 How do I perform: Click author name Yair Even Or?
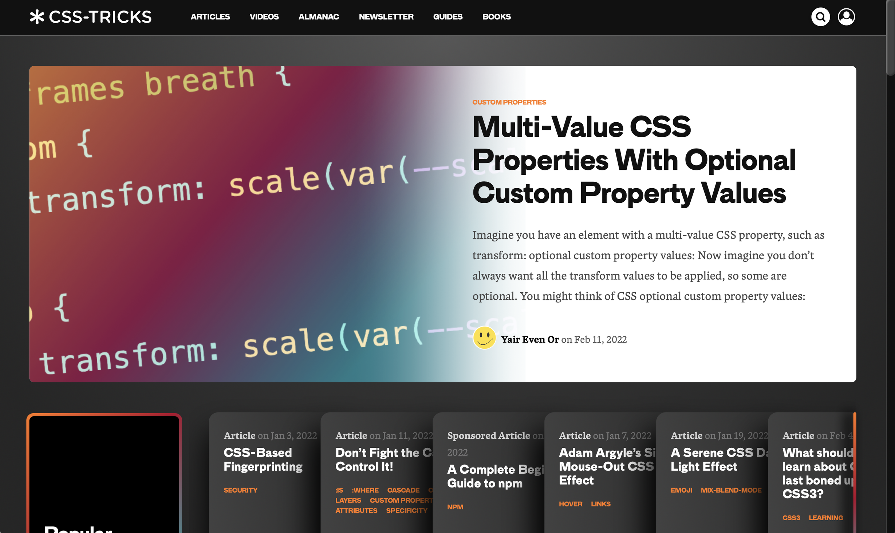530,339
